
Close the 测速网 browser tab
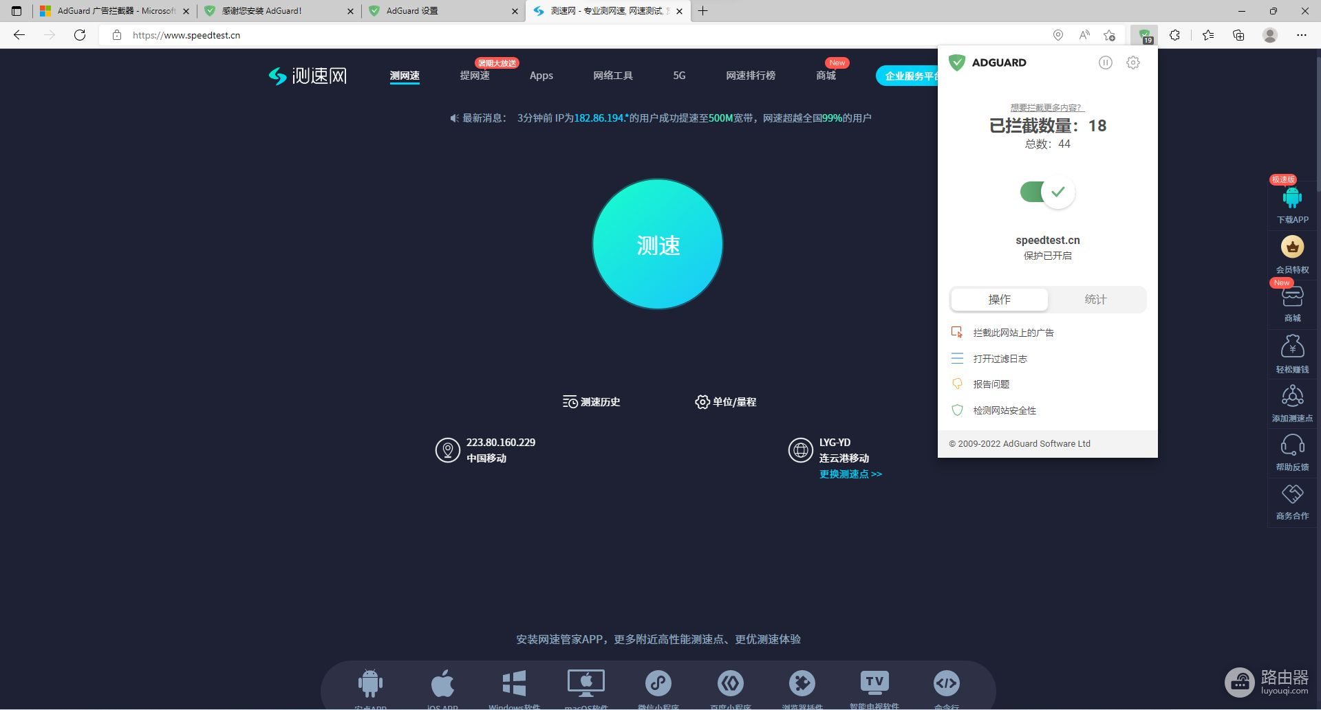[x=680, y=11]
